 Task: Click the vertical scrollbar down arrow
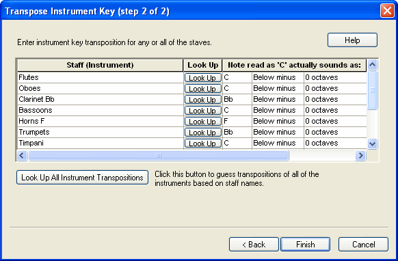tap(373, 143)
